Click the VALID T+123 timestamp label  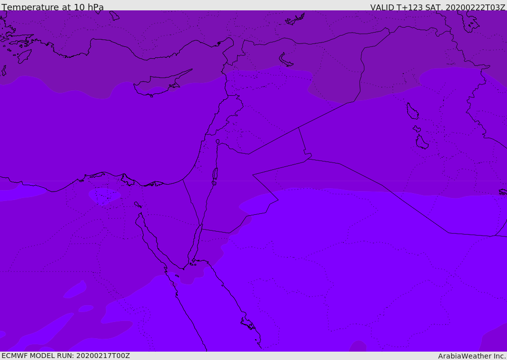point(438,7)
